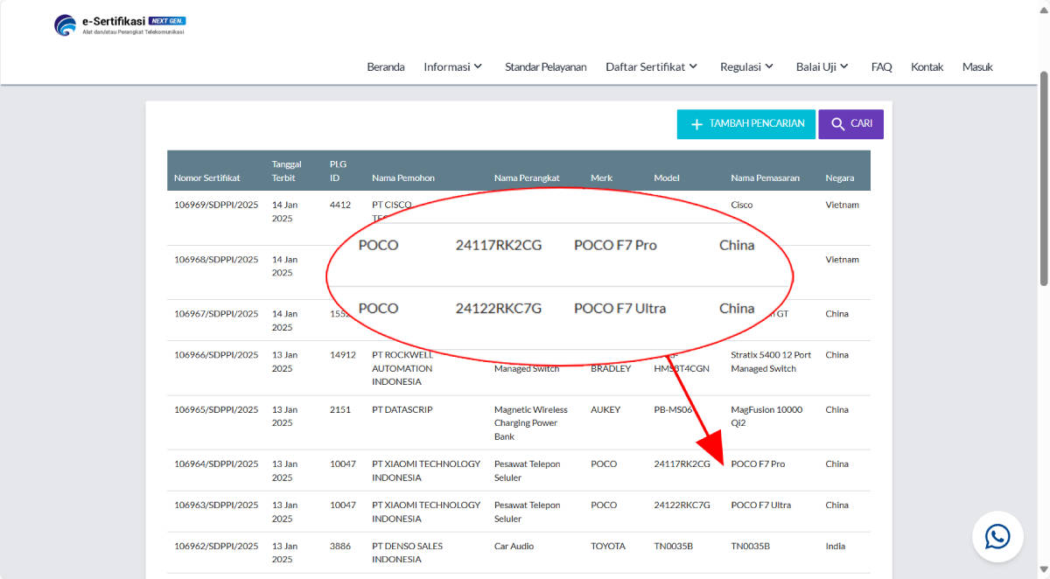Click PLG ID 14912
1050x579 pixels.
click(342, 354)
